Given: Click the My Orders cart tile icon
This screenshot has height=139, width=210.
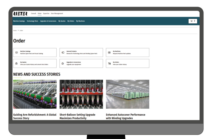Looking at the screenshot, I should click(x=109, y=63).
